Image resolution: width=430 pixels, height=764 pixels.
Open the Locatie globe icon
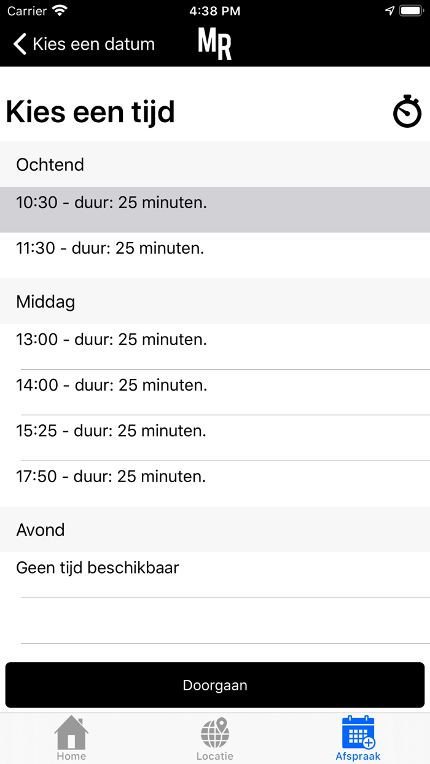(x=215, y=733)
